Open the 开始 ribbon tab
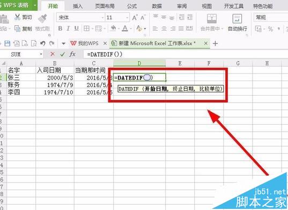Viewport: 288px width, 210px height. 53,6
